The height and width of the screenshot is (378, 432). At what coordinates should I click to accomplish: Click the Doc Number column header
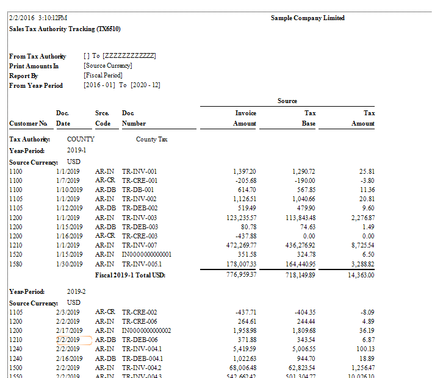pyautogui.click(x=134, y=118)
